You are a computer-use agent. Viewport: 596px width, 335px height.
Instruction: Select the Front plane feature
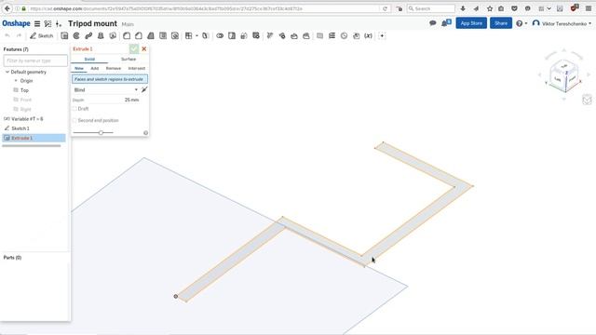(x=25, y=100)
